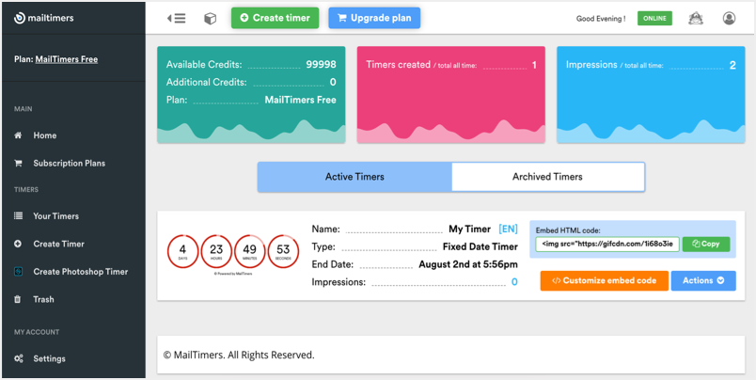Expand the Actions dropdown for My Timer
756x380 pixels.
click(703, 280)
